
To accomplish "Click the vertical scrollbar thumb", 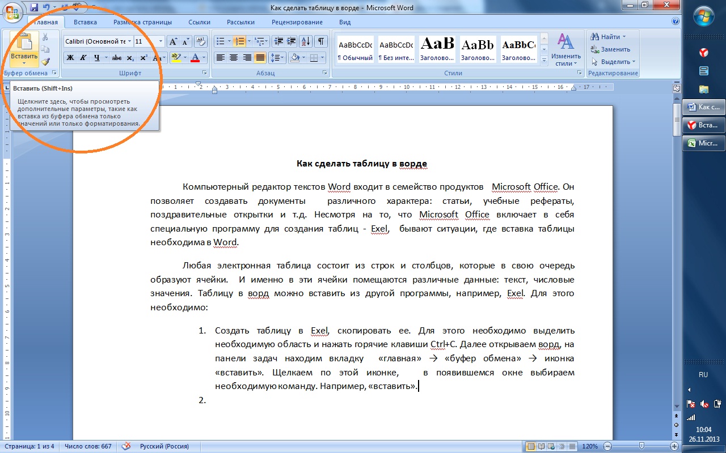I will pyautogui.click(x=676, y=119).
